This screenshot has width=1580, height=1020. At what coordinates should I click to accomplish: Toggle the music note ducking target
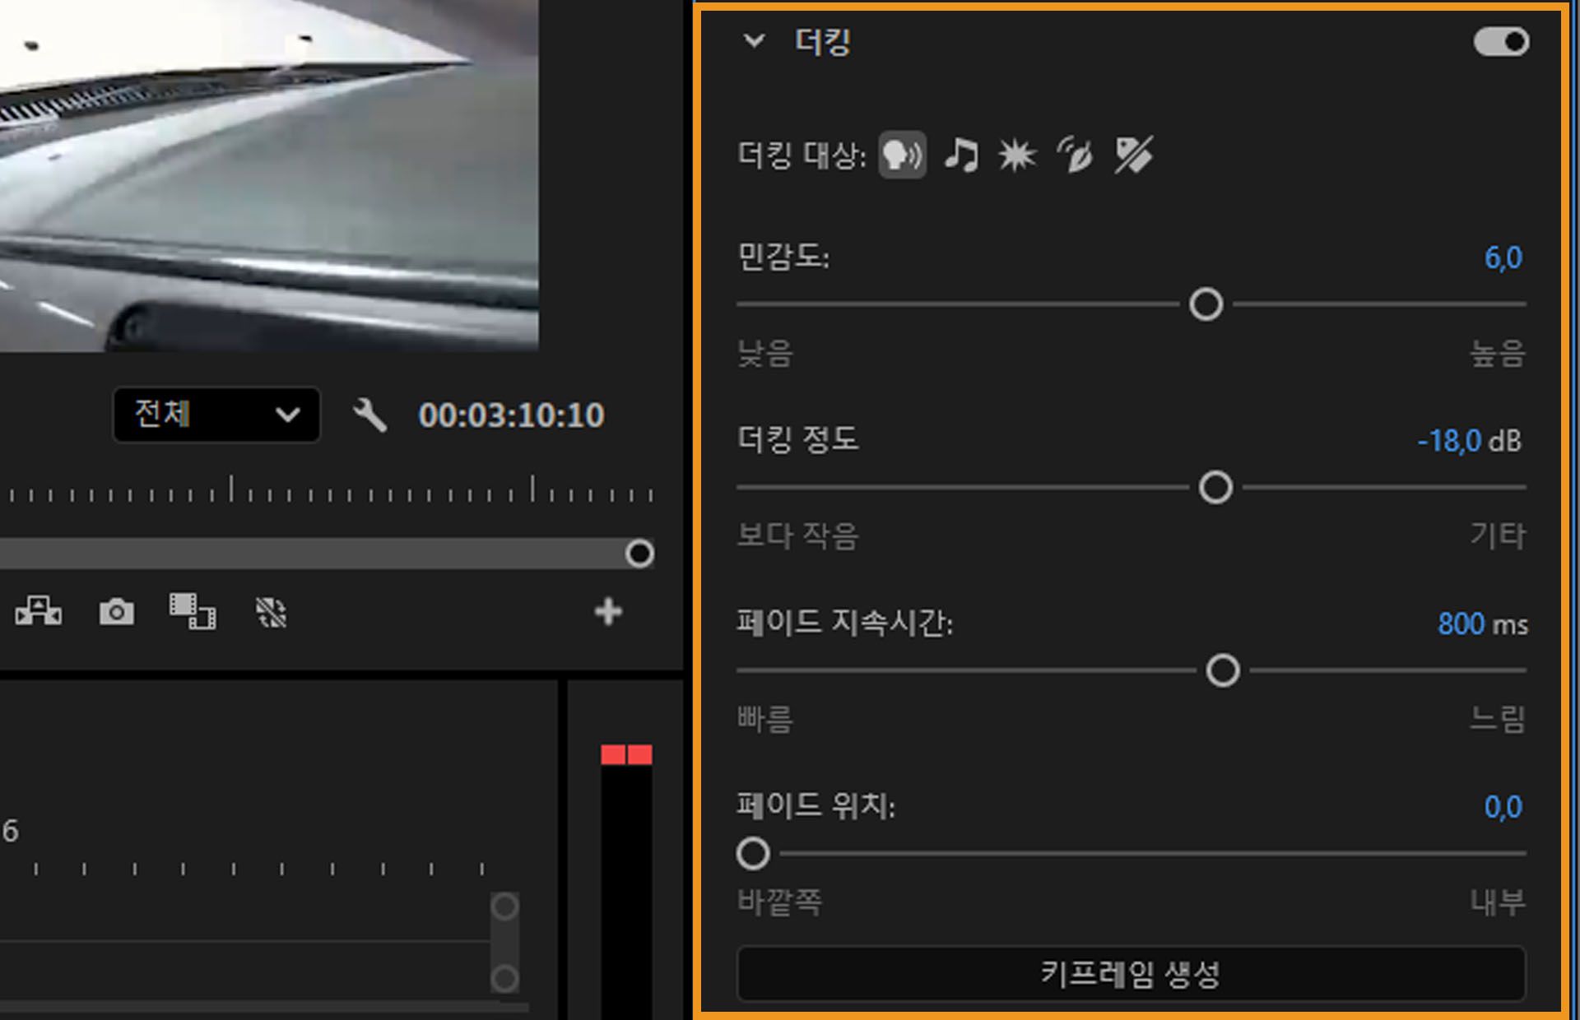[x=963, y=155]
